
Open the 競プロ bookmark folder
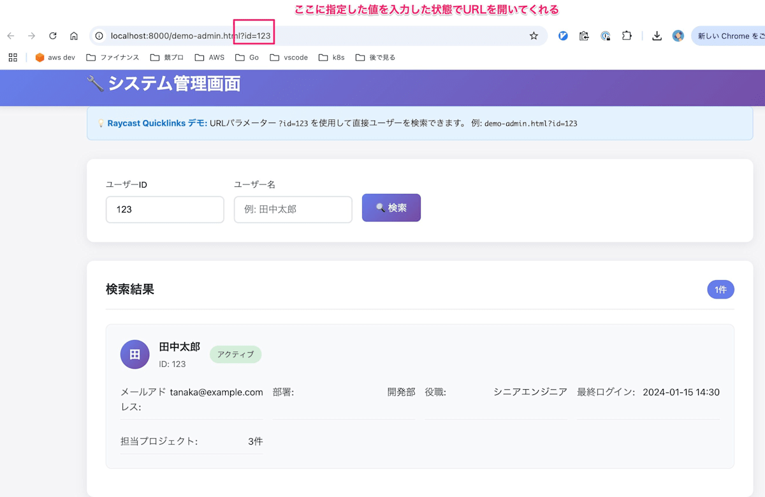(x=167, y=57)
